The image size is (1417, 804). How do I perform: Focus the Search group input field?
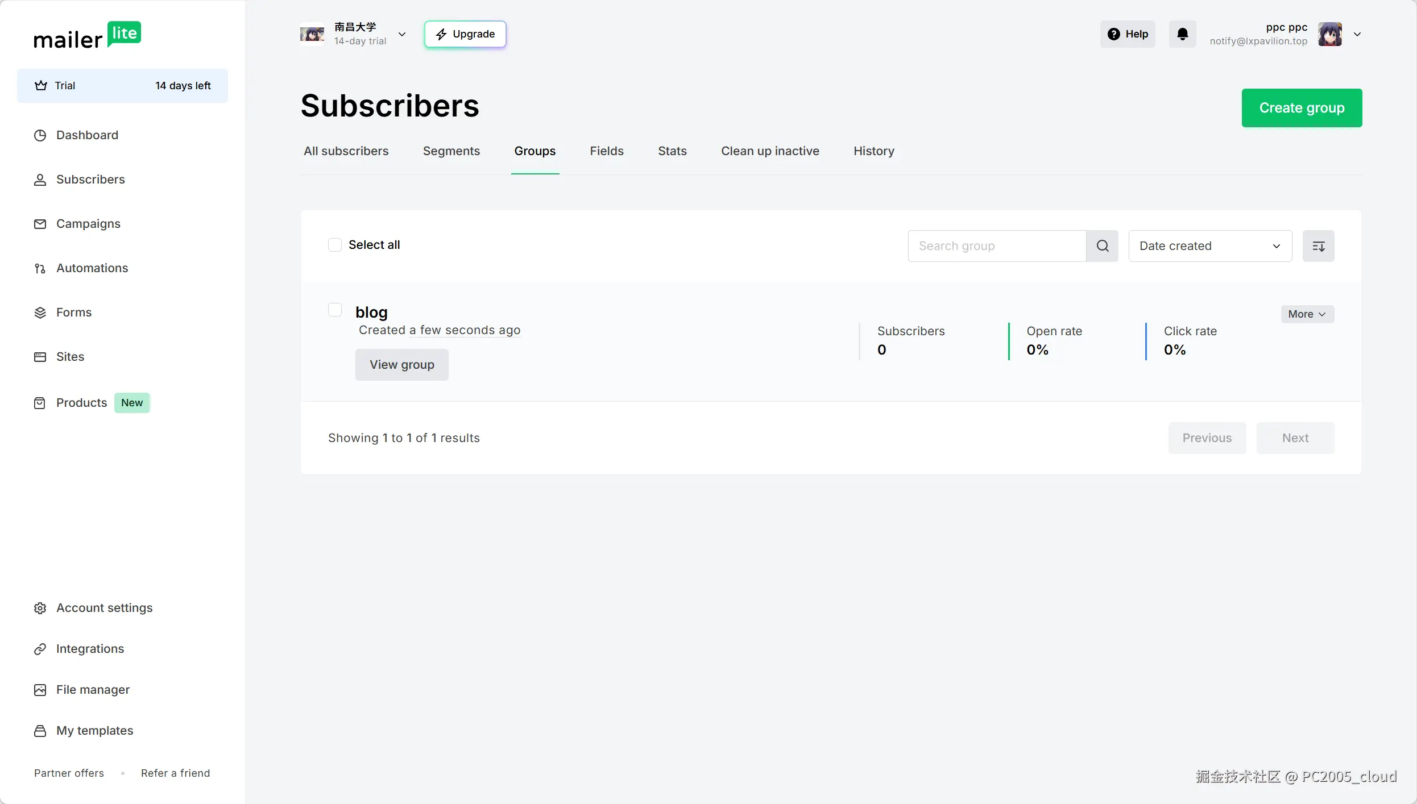(x=997, y=246)
